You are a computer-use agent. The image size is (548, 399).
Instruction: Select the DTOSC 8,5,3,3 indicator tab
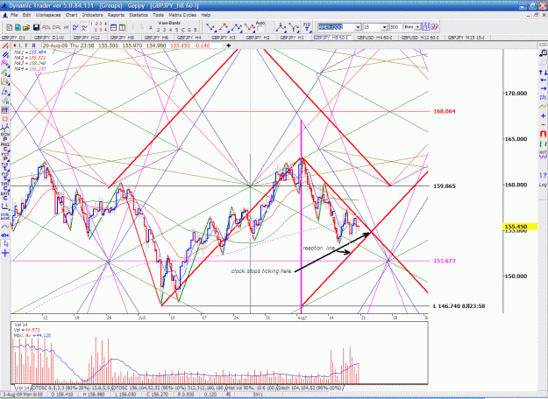[x=71, y=388]
